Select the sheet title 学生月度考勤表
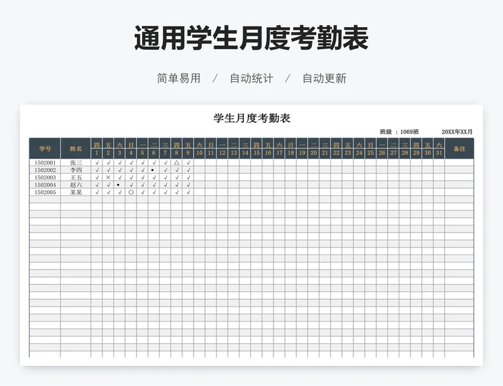The width and height of the screenshot is (503, 386). (x=252, y=118)
